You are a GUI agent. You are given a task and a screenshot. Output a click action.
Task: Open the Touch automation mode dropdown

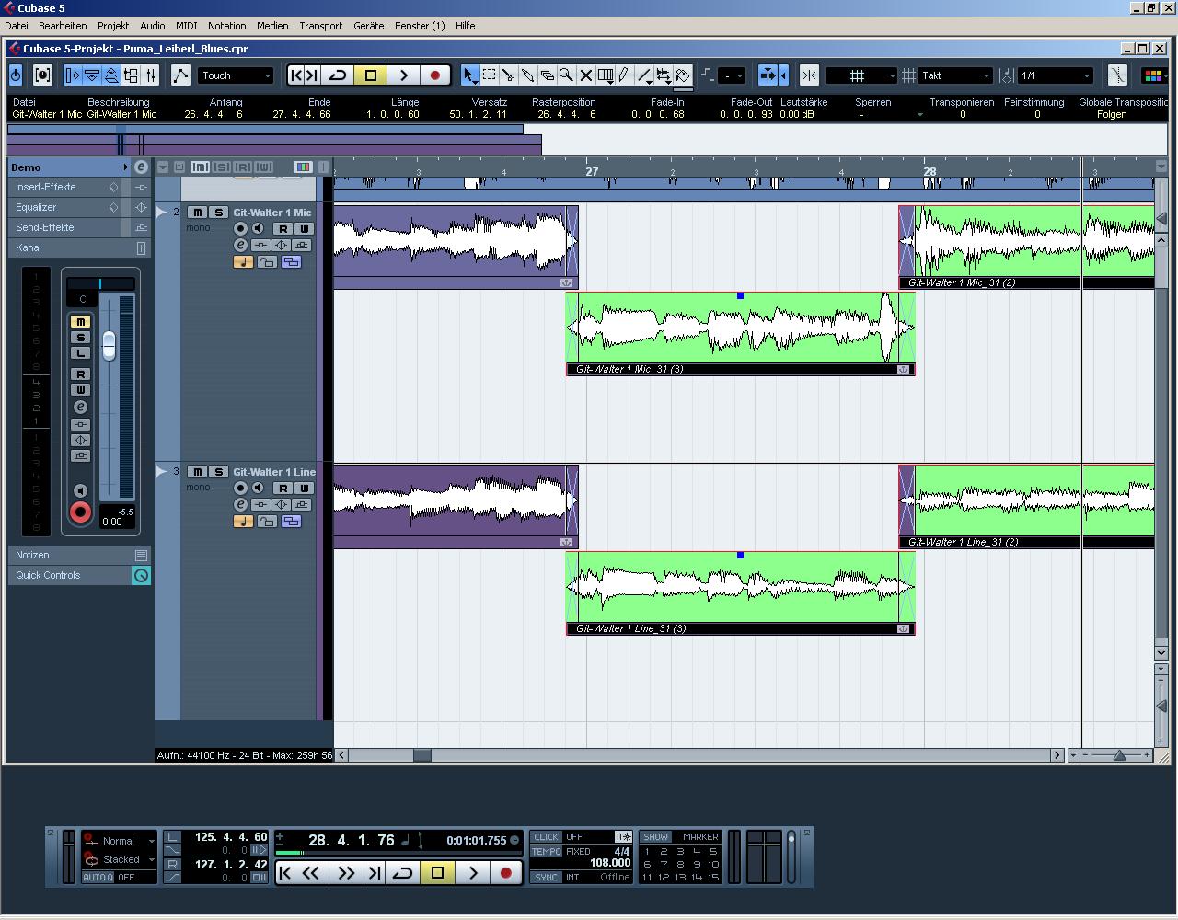[x=237, y=75]
